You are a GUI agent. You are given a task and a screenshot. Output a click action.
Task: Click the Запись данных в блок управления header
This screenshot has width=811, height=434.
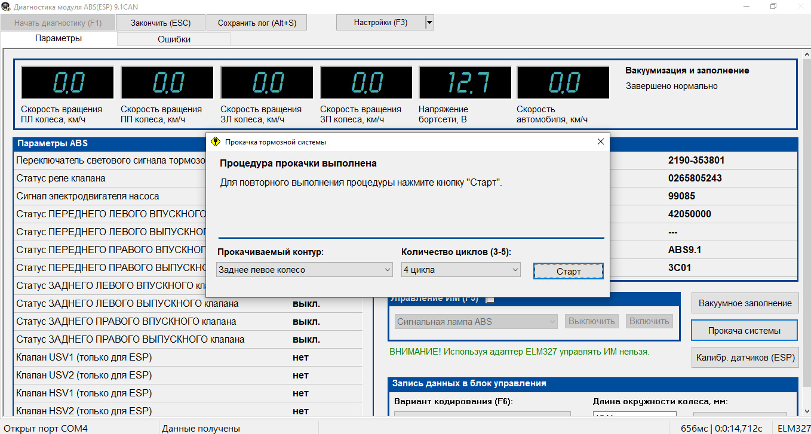(x=593, y=383)
